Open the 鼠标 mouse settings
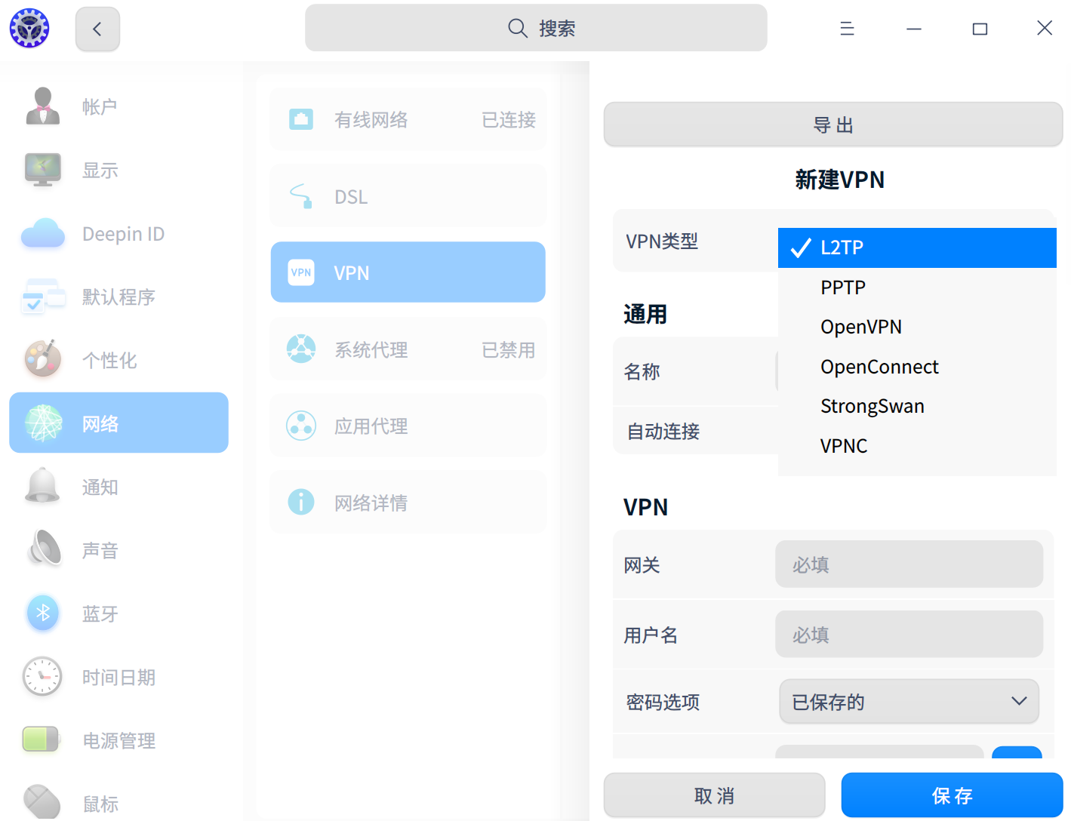This screenshot has height=821, width=1071. [118, 801]
